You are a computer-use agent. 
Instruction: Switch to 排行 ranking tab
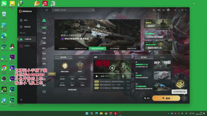coord(44,48)
